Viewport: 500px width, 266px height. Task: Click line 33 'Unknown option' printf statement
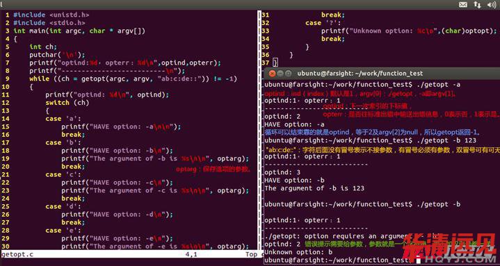tap(409, 31)
